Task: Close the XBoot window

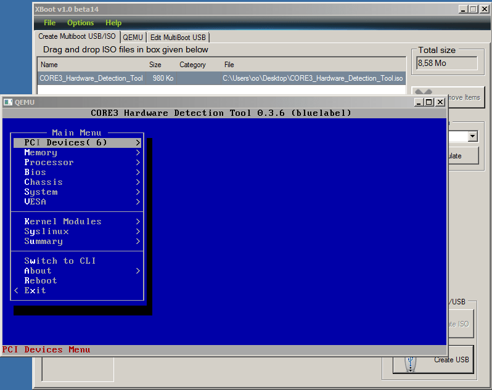Action: [x=485, y=9]
